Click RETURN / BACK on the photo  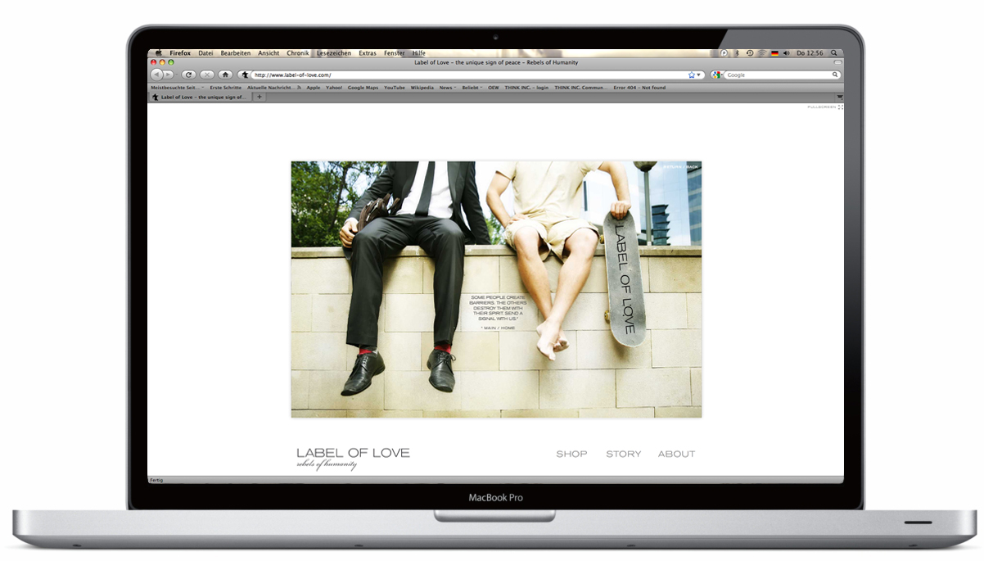point(680,167)
